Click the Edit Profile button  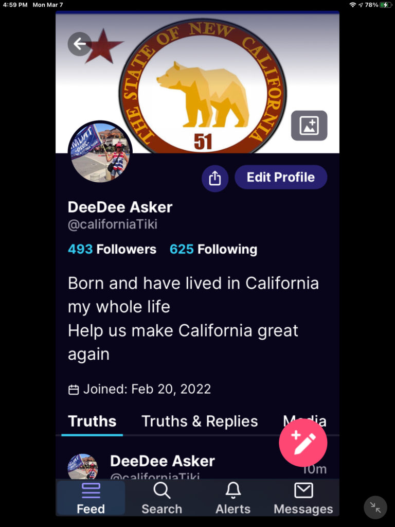coord(281,177)
